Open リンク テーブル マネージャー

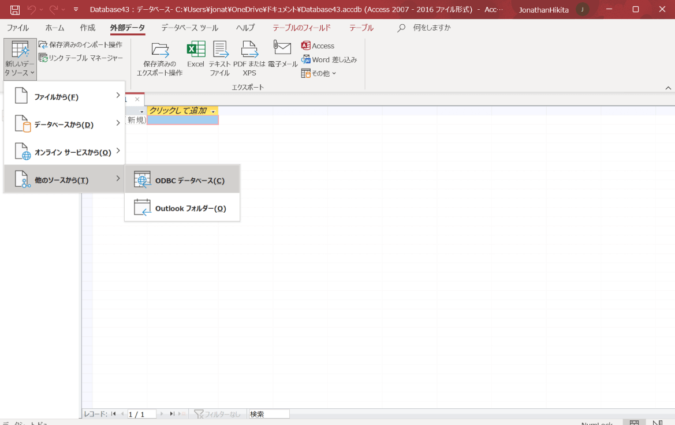point(80,58)
